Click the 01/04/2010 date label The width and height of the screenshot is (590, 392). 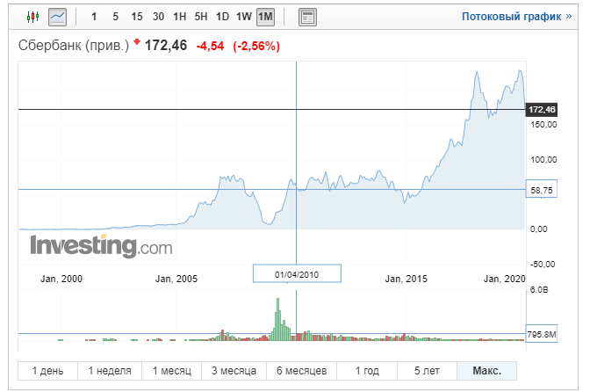tap(297, 273)
